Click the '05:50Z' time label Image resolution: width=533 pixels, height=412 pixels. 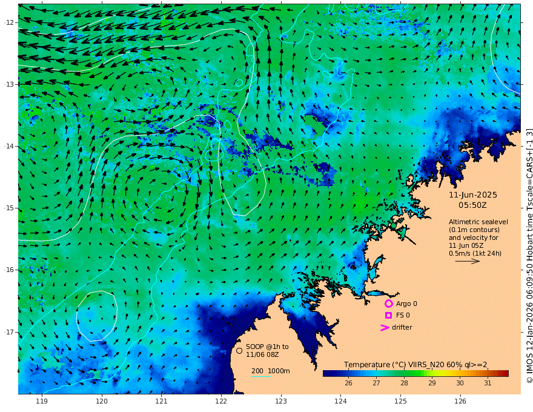coord(472,205)
